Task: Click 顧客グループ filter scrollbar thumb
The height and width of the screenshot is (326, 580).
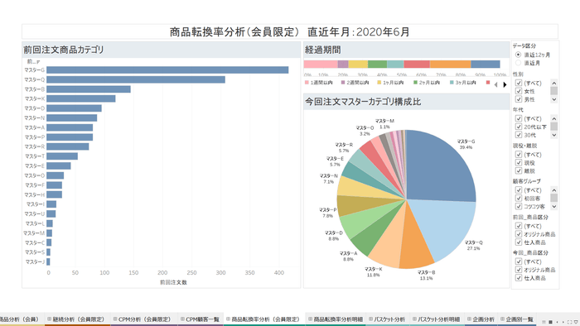Action: pyautogui.click(x=553, y=198)
